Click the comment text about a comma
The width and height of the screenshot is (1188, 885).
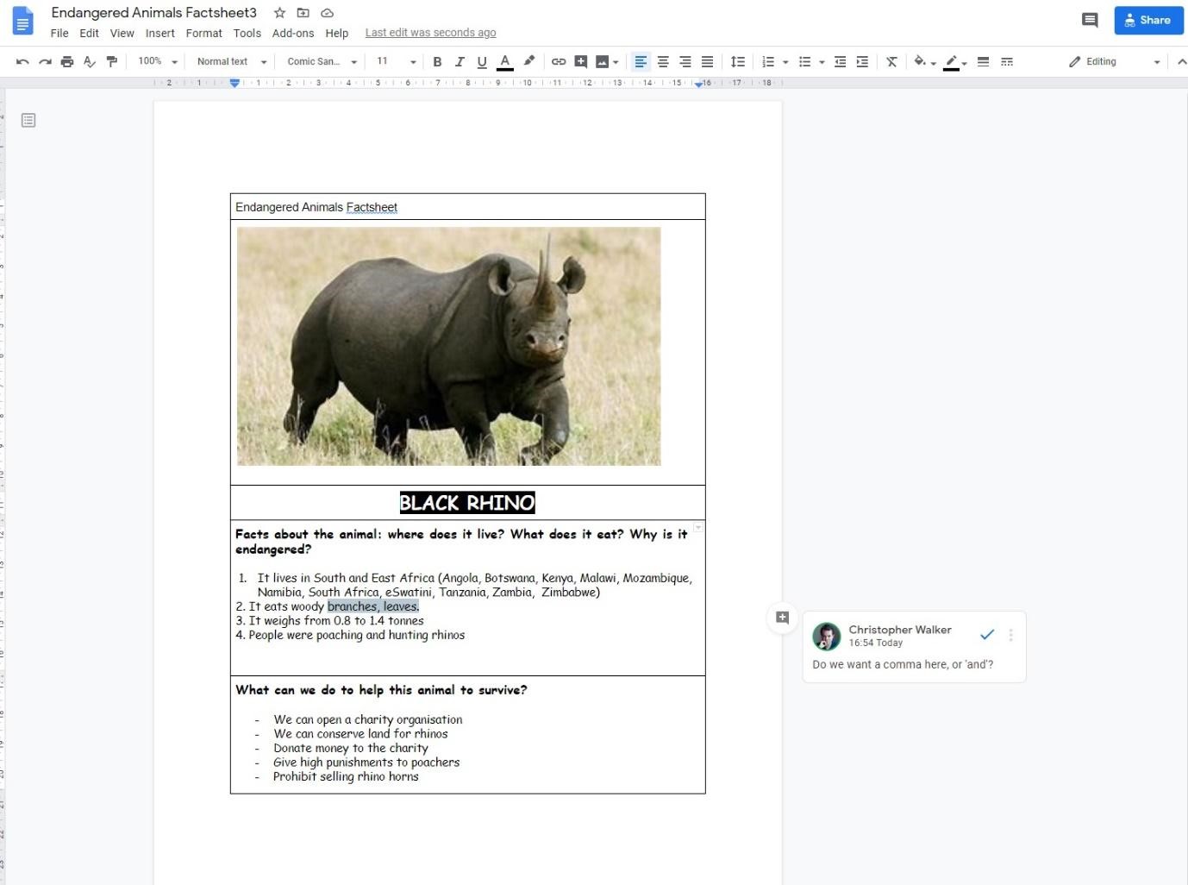(x=903, y=664)
